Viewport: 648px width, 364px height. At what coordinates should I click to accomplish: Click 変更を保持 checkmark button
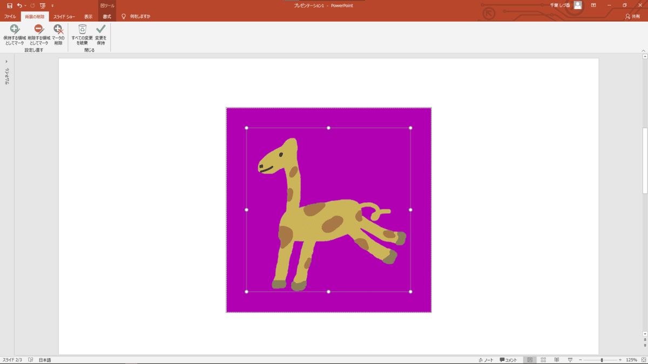pyautogui.click(x=101, y=35)
